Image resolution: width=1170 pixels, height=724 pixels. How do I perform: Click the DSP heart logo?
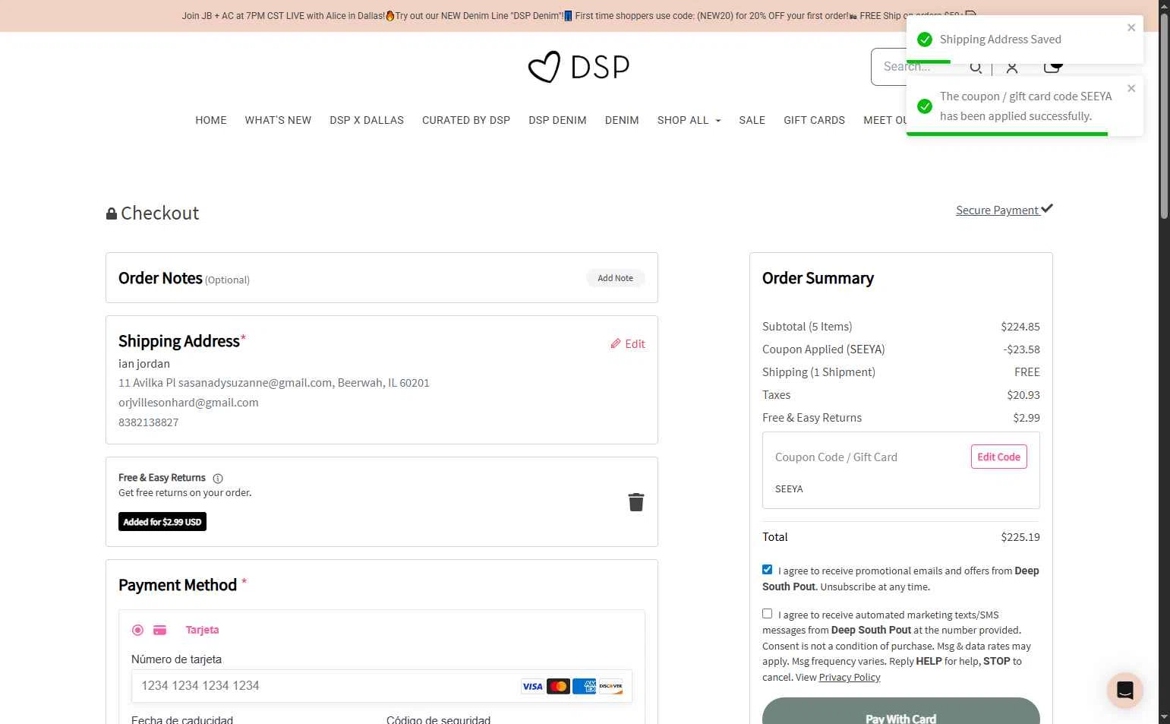coord(579,67)
